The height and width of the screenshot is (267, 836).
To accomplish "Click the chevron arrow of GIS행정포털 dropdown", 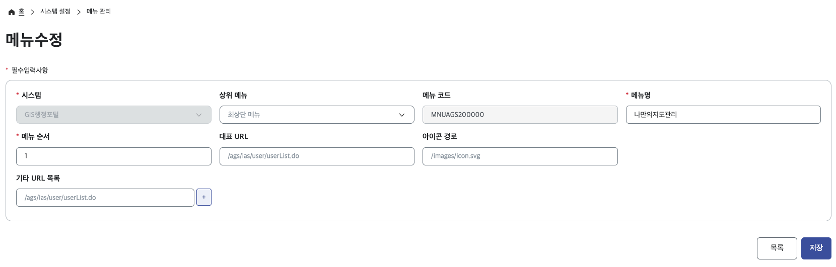I will pyautogui.click(x=199, y=115).
